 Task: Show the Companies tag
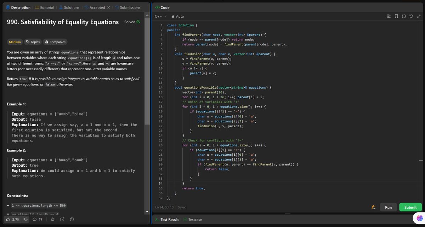point(55,42)
